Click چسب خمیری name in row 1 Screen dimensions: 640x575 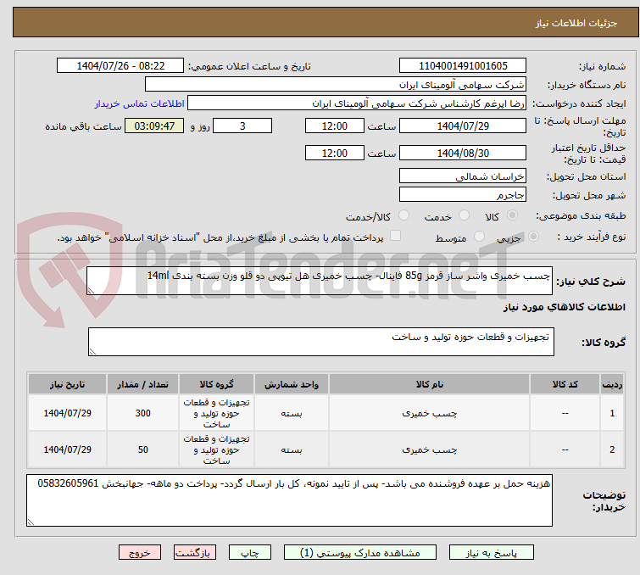[x=430, y=413]
